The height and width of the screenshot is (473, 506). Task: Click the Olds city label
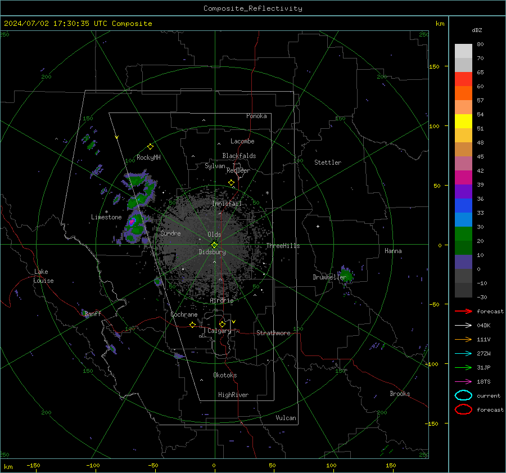pyautogui.click(x=214, y=235)
